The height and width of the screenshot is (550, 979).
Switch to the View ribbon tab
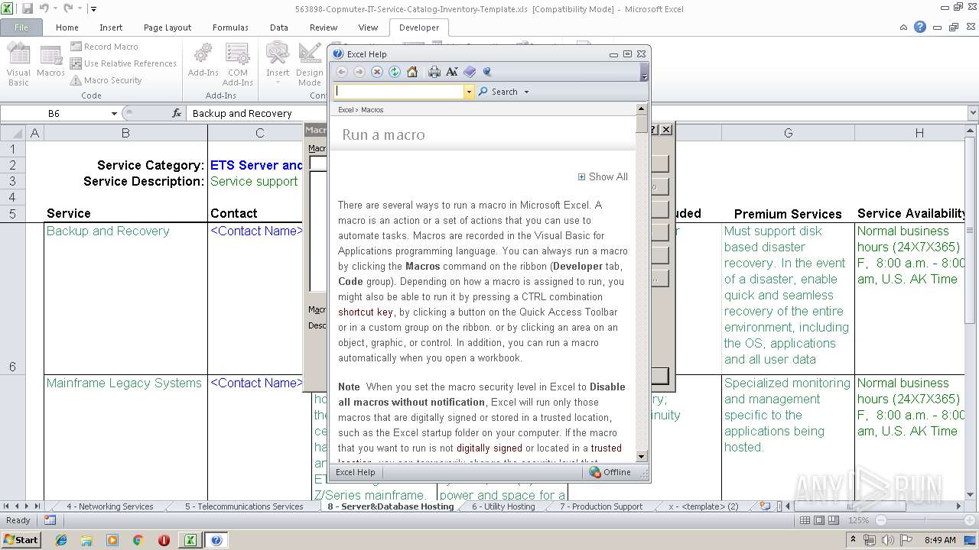pyautogui.click(x=368, y=27)
